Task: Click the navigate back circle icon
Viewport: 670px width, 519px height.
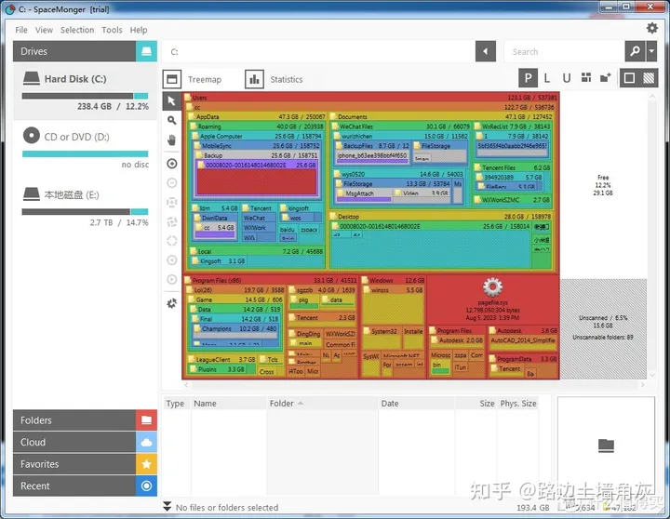Action: tap(172, 259)
